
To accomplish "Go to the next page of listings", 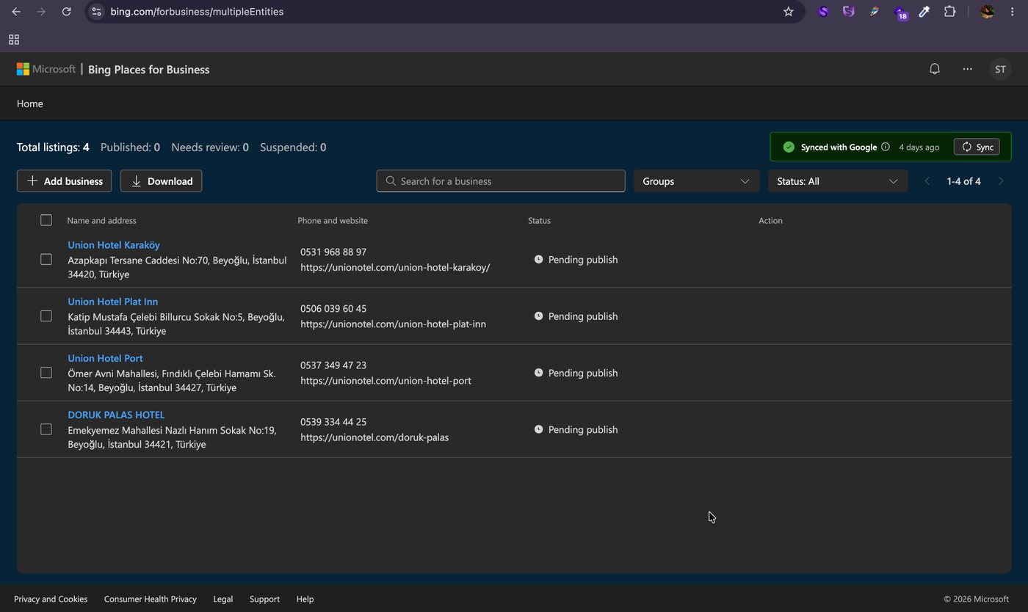I will tap(1001, 181).
